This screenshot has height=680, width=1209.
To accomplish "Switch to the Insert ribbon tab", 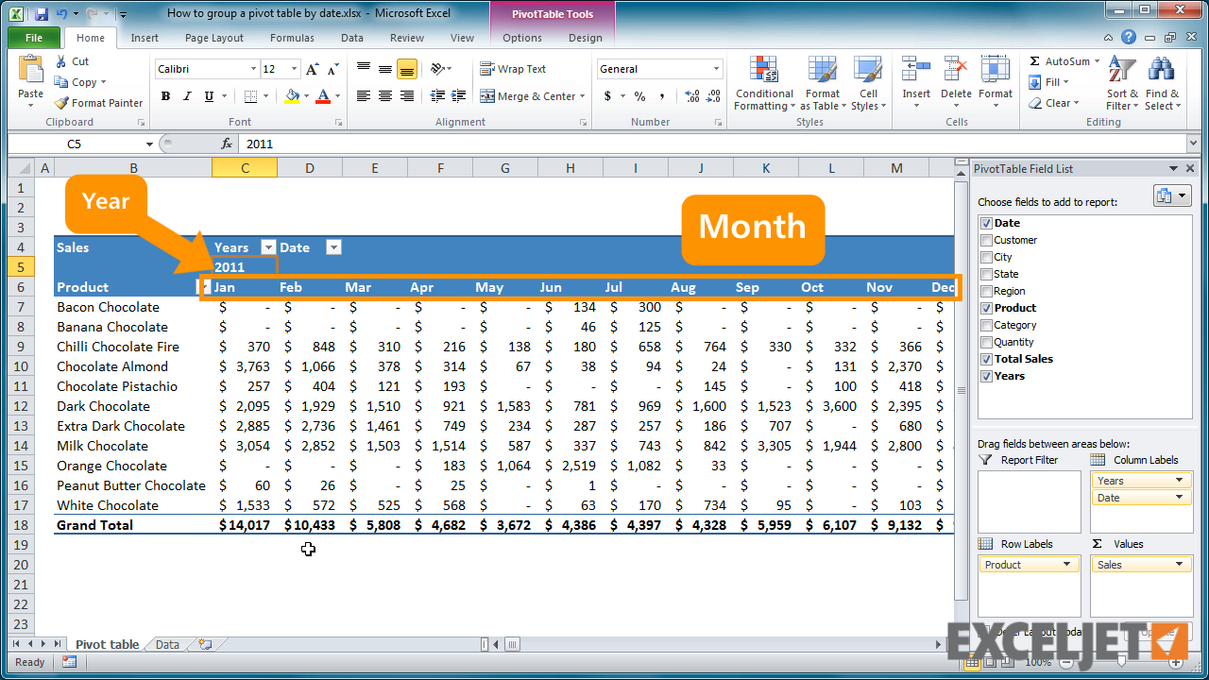I will click(145, 38).
